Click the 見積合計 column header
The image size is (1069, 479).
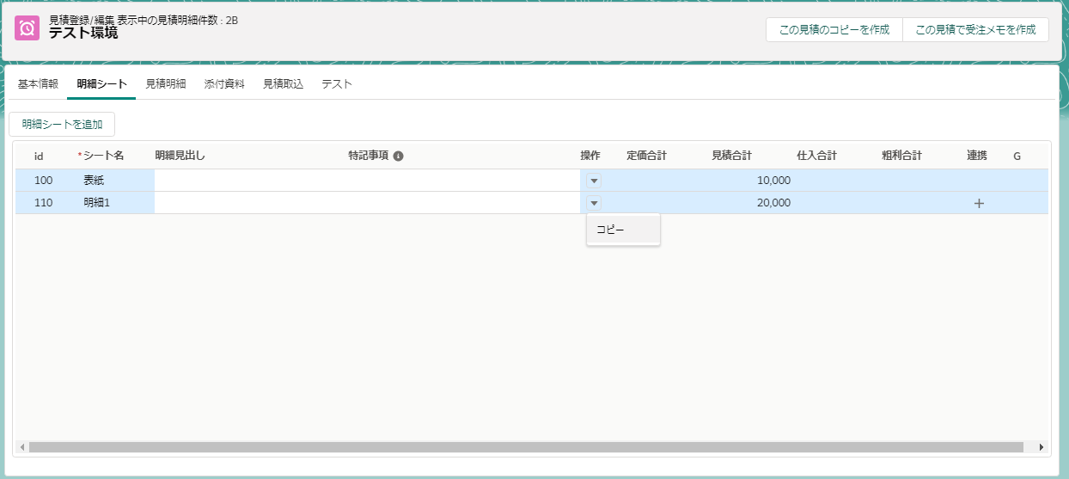pyautogui.click(x=732, y=157)
